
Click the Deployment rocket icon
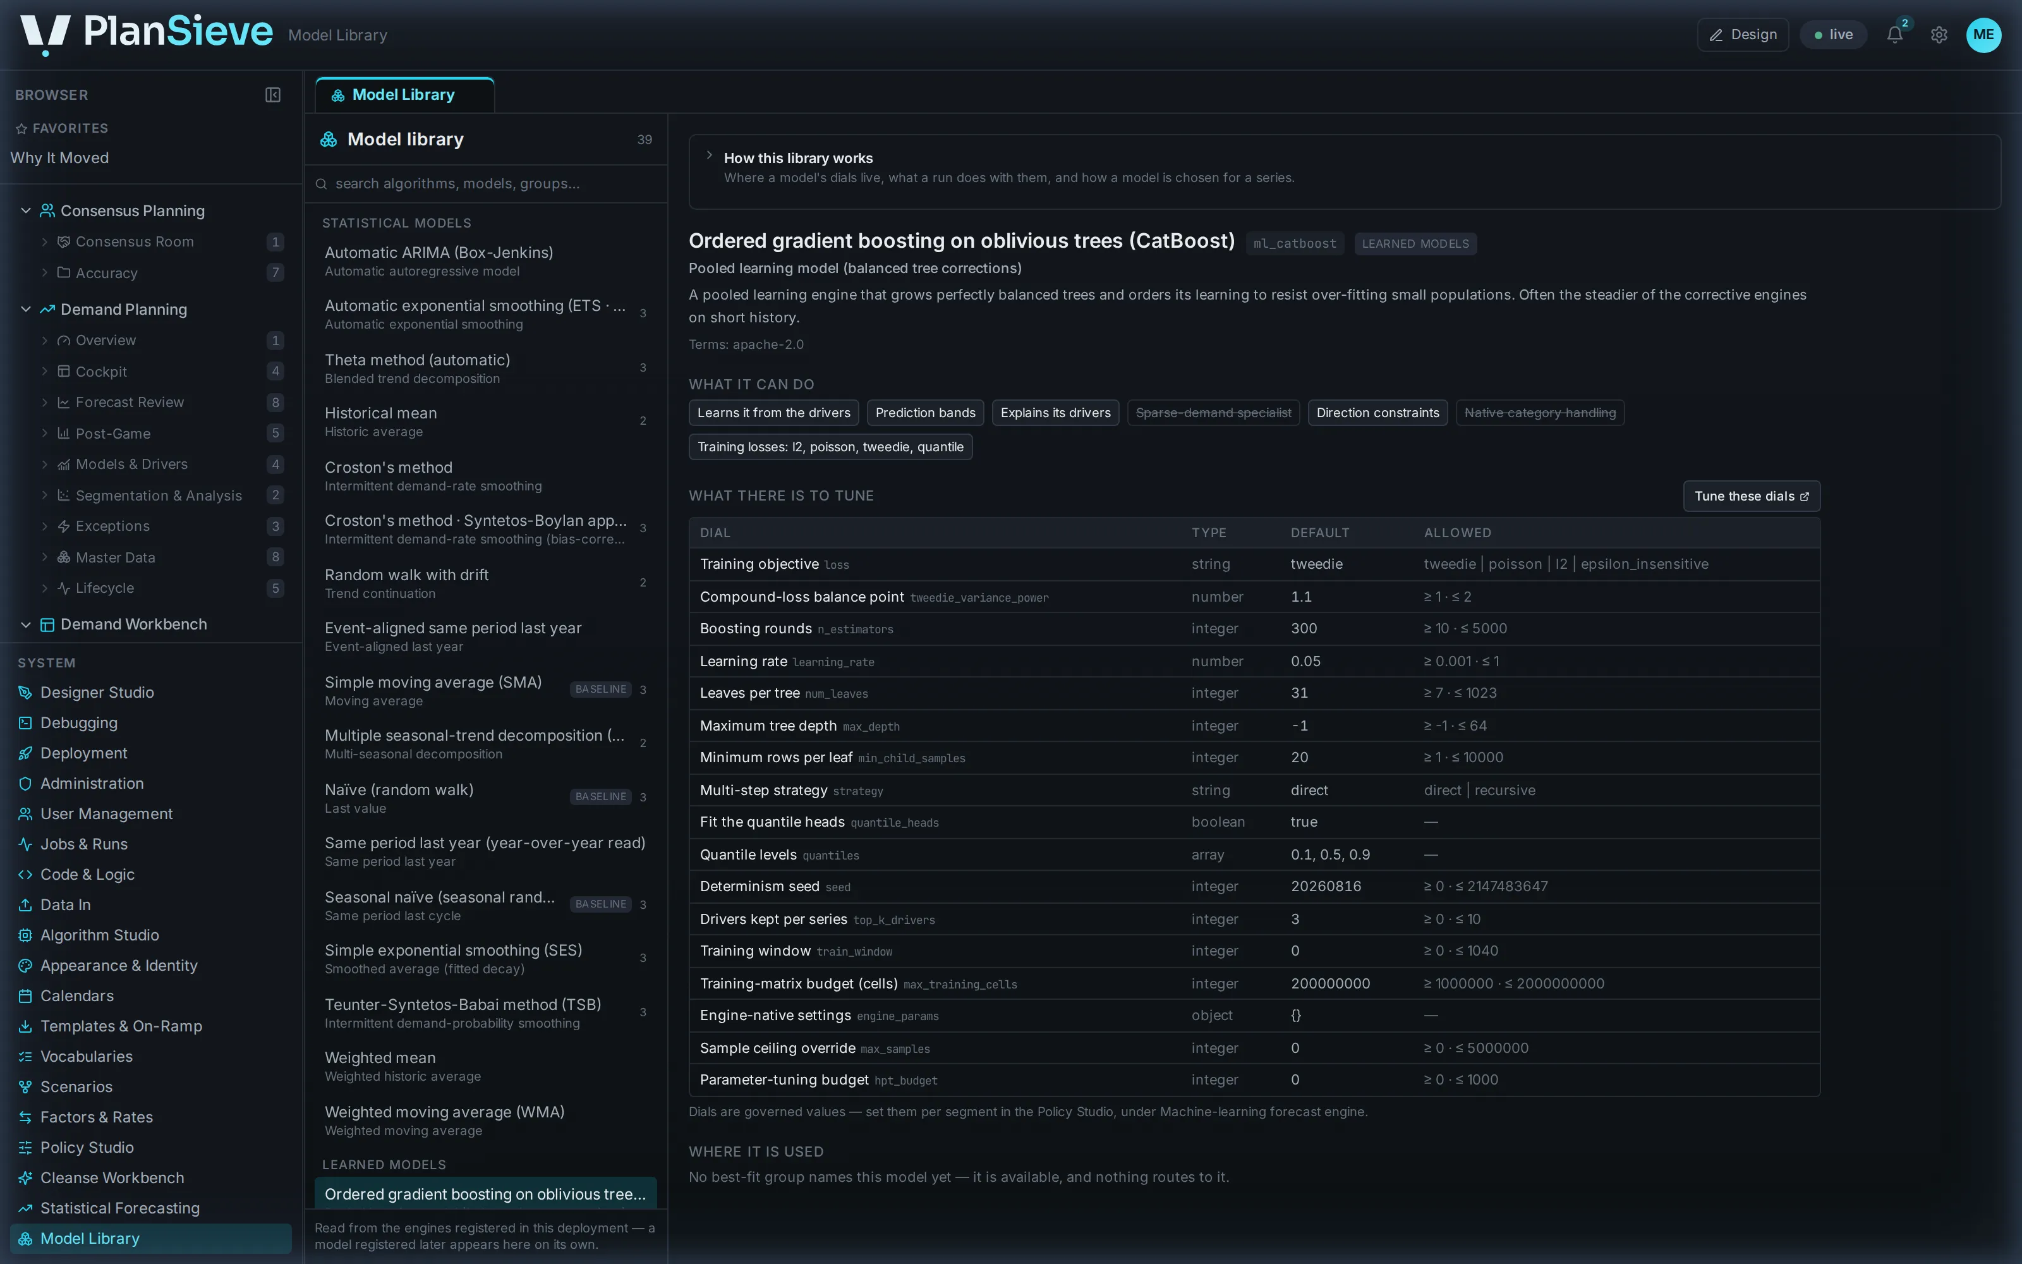click(25, 753)
